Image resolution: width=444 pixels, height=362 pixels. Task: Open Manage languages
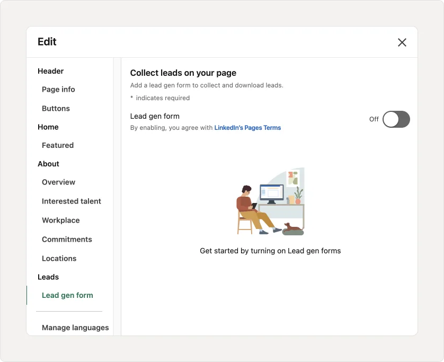click(75, 328)
